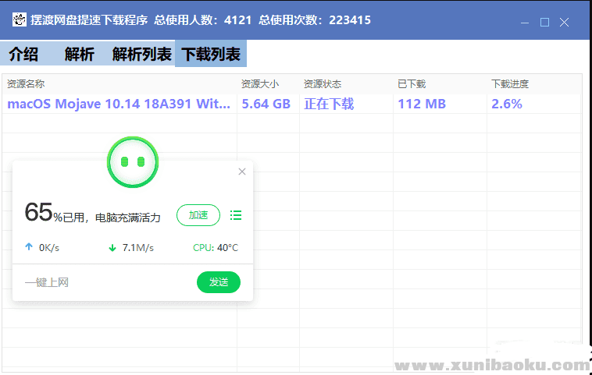592x375 pixels.
Task: Click the blue upload speed arrow
Action: (x=29, y=248)
